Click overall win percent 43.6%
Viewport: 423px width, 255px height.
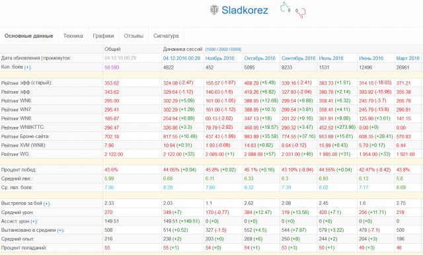[x=111, y=170]
